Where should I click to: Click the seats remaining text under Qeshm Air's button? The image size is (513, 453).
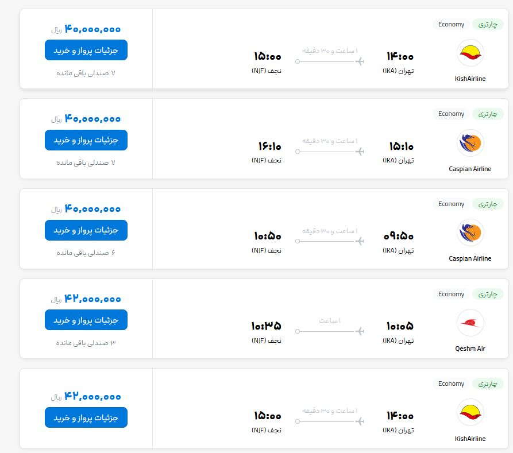(x=86, y=343)
